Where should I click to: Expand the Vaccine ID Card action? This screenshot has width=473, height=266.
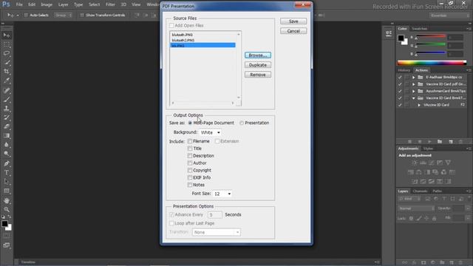pos(419,105)
